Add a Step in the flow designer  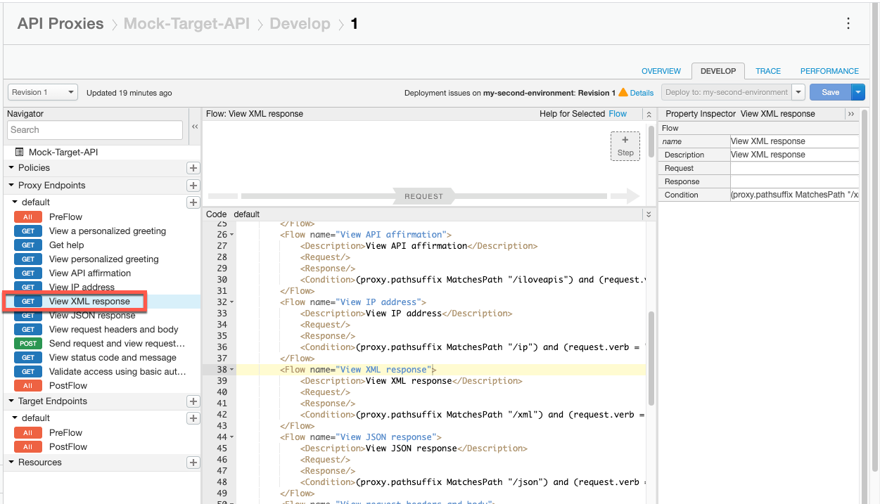tap(625, 146)
